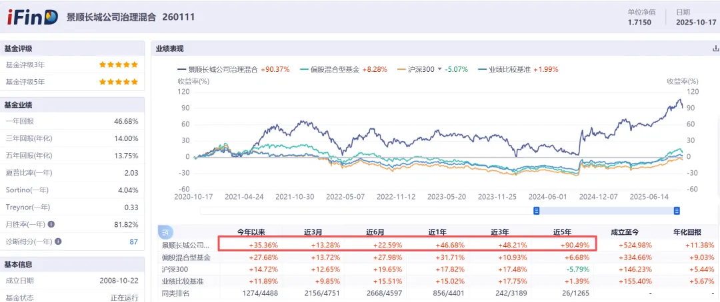
Task: Click the download icon in 业绩表现 panel
Action: [715, 49]
